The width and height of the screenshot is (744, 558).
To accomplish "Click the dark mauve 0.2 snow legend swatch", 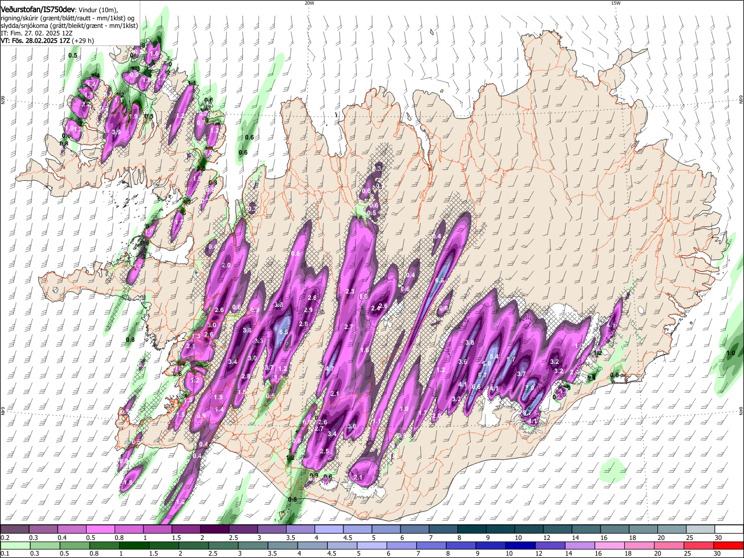I will click(15, 529).
